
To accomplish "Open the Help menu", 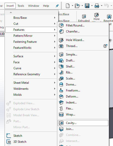I will point(46,6).
